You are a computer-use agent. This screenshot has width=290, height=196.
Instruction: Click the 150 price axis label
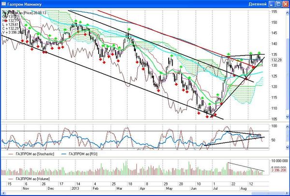274,22
